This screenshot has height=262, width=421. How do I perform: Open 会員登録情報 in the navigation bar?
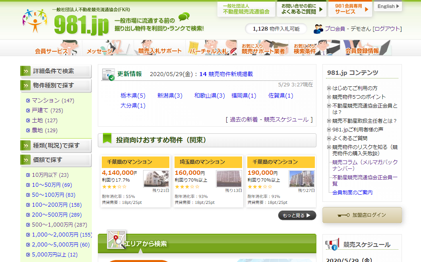366,48
